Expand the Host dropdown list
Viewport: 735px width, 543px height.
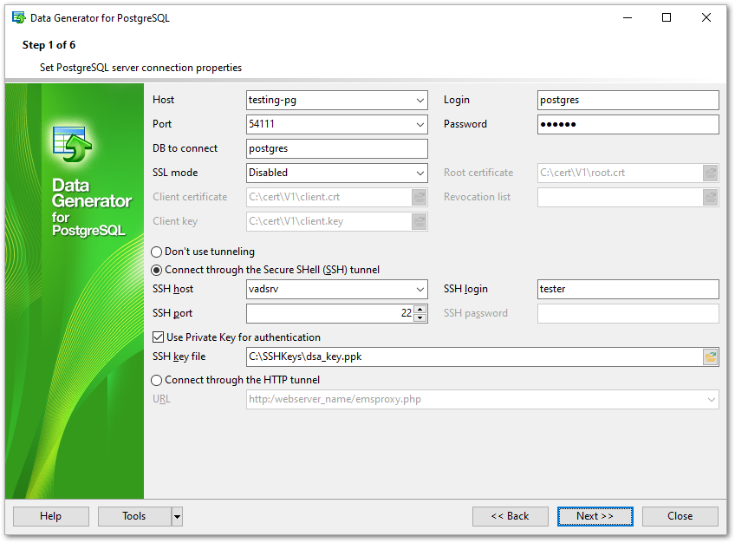coord(420,100)
